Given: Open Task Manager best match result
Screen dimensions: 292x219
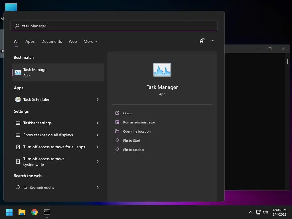Looking at the screenshot, I should (58, 72).
